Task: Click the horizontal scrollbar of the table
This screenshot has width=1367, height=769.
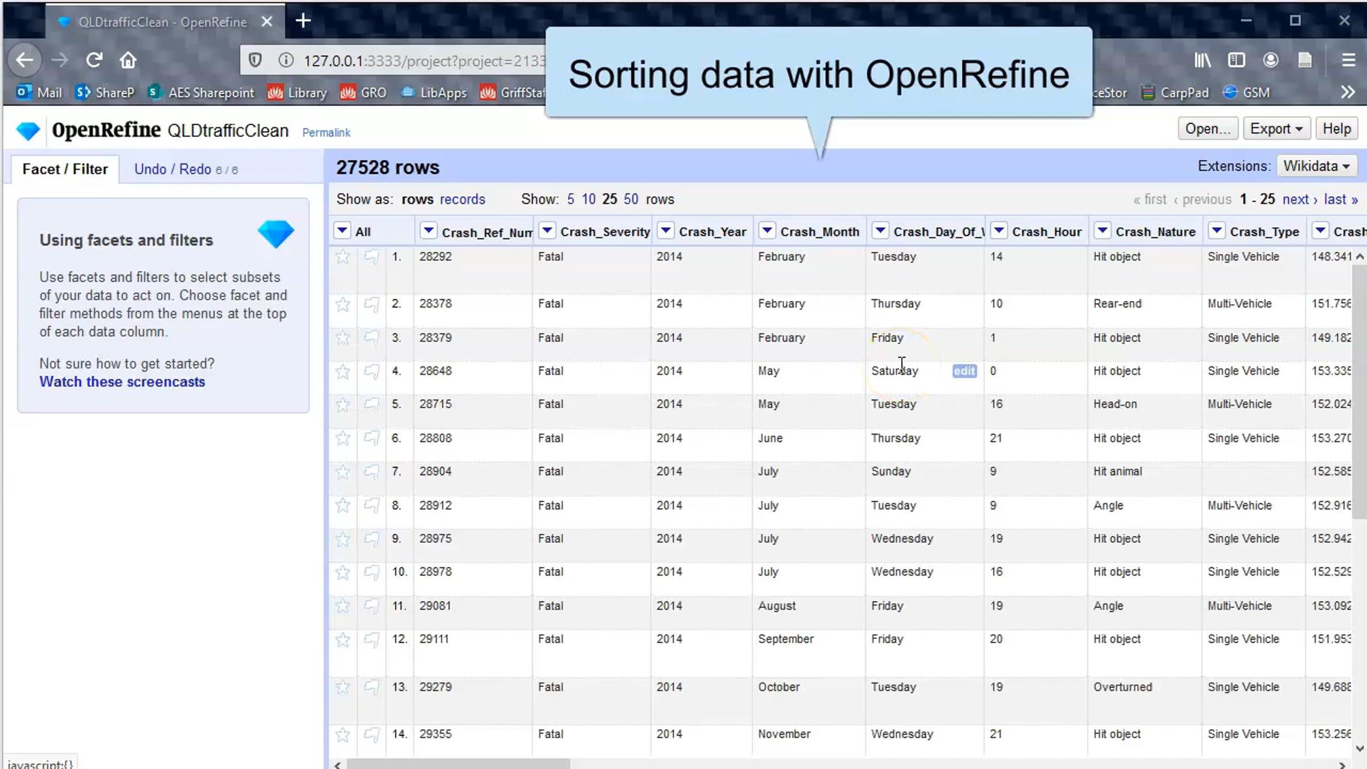Action: pyautogui.click(x=459, y=764)
